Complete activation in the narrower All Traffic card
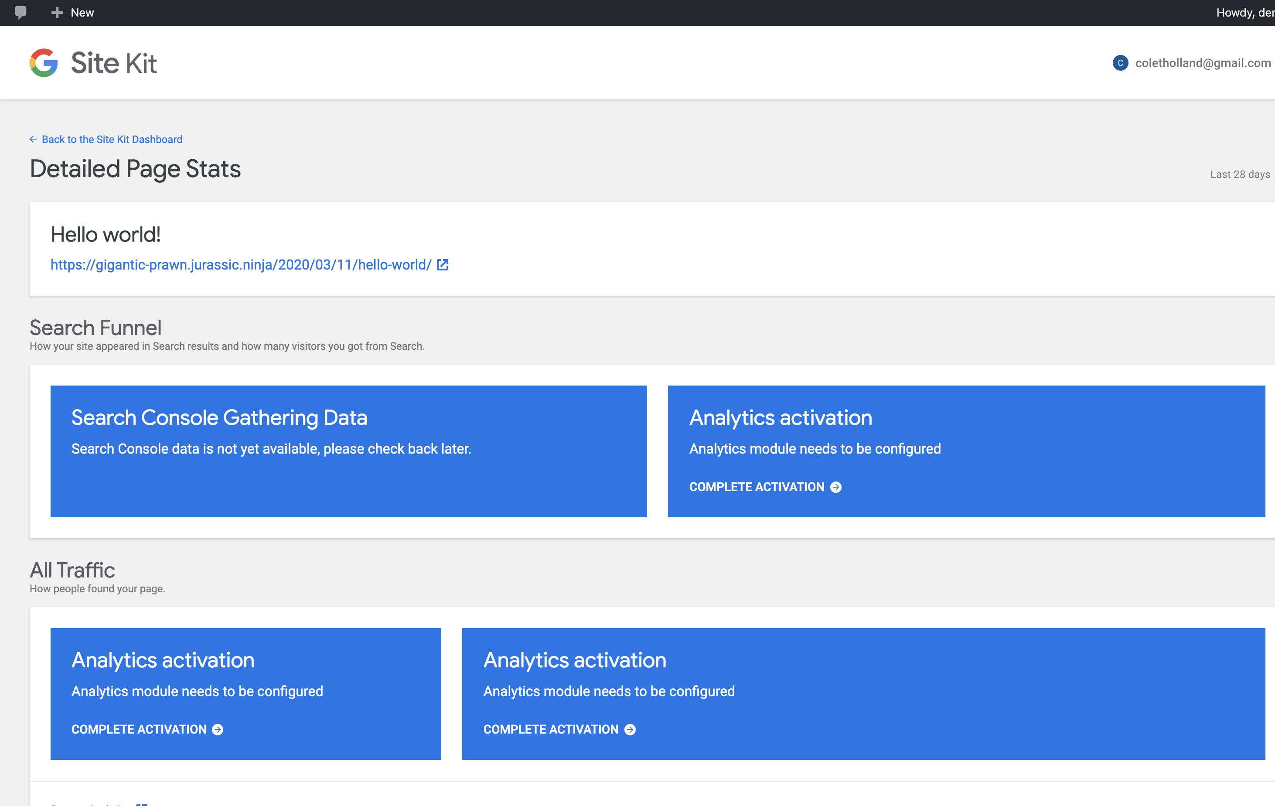 tap(147, 729)
